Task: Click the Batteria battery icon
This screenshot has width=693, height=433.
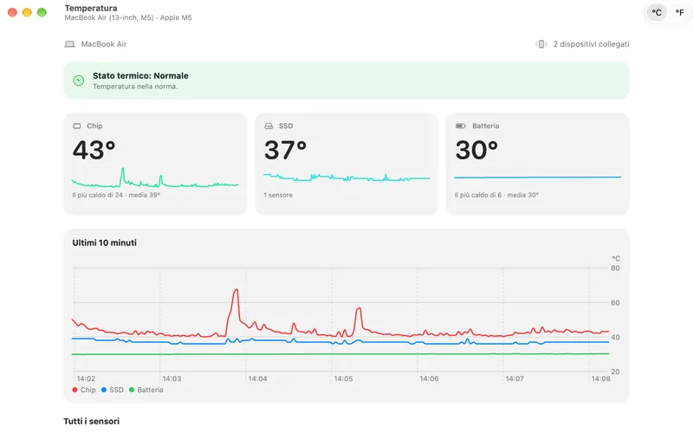Action: (461, 126)
